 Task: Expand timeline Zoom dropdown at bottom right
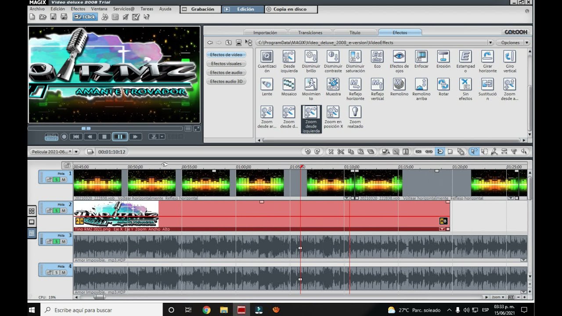(x=498, y=297)
